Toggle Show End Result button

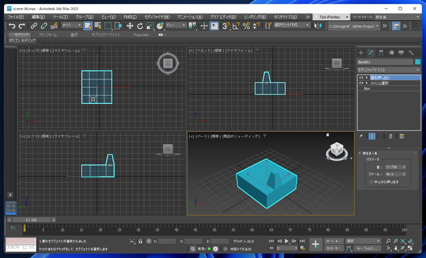(x=372, y=136)
